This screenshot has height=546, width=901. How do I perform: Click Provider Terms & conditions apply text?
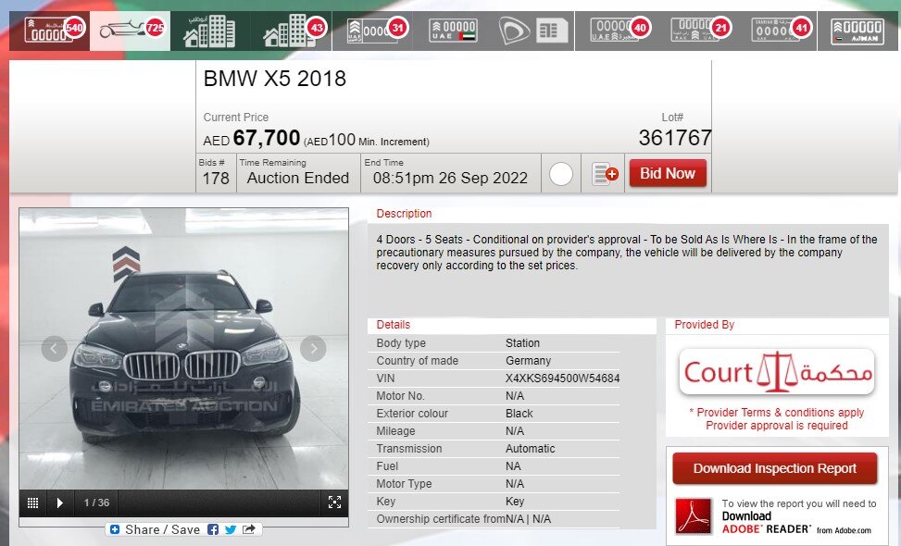pos(776,412)
